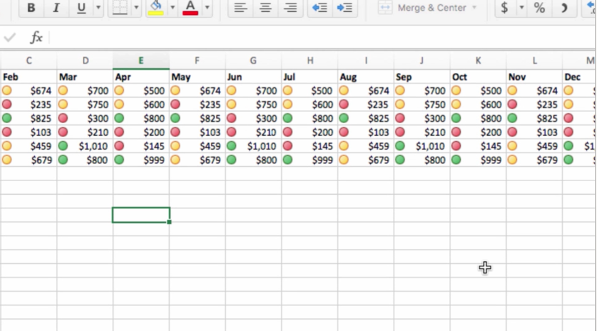
Task: Select column H header
Action: 310,60
